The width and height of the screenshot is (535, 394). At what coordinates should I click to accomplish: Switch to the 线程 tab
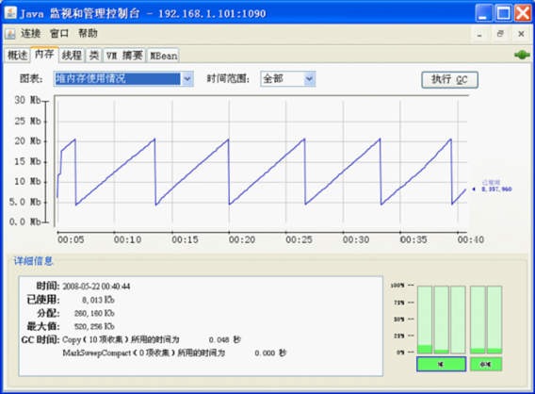point(72,56)
